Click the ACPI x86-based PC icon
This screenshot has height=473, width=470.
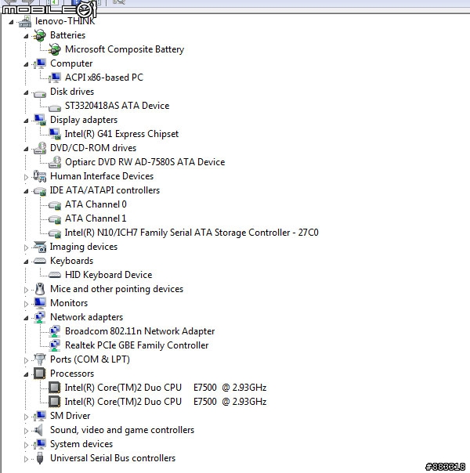[x=54, y=78]
